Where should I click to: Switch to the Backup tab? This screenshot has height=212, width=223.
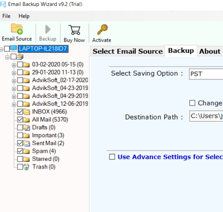(x=181, y=51)
